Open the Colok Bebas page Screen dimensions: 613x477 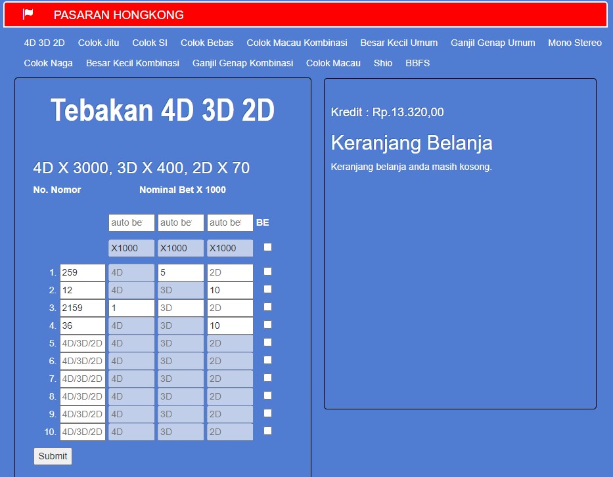pyautogui.click(x=207, y=43)
